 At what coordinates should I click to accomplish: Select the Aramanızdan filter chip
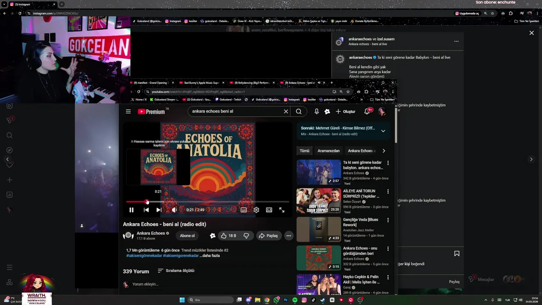pyautogui.click(x=329, y=151)
